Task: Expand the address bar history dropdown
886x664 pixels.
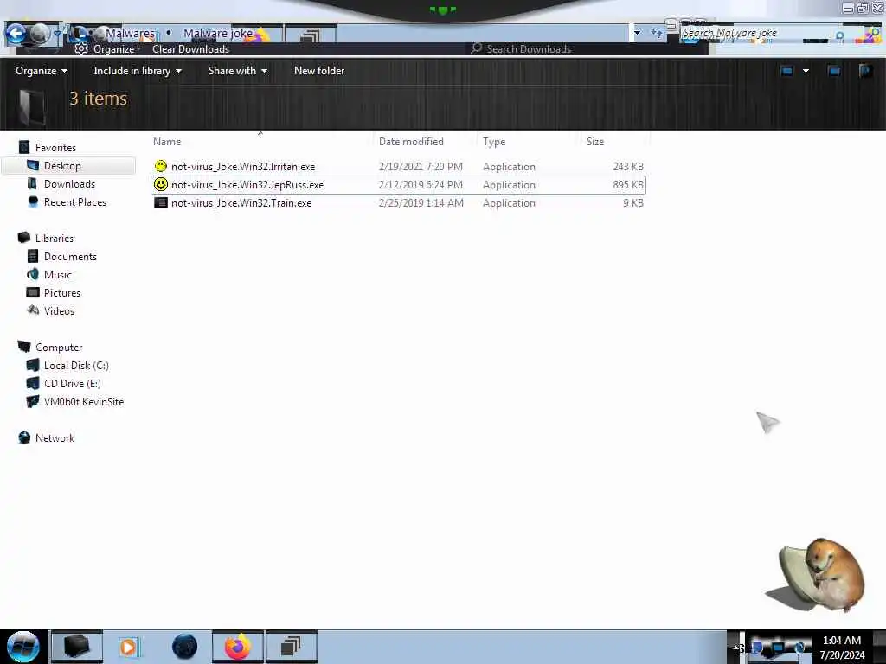Action: [638, 34]
